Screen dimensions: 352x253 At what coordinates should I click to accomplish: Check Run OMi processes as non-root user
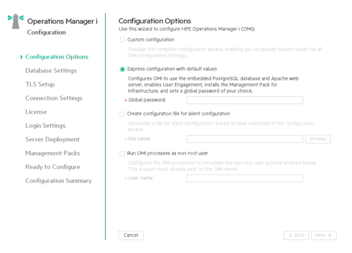[122, 154]
